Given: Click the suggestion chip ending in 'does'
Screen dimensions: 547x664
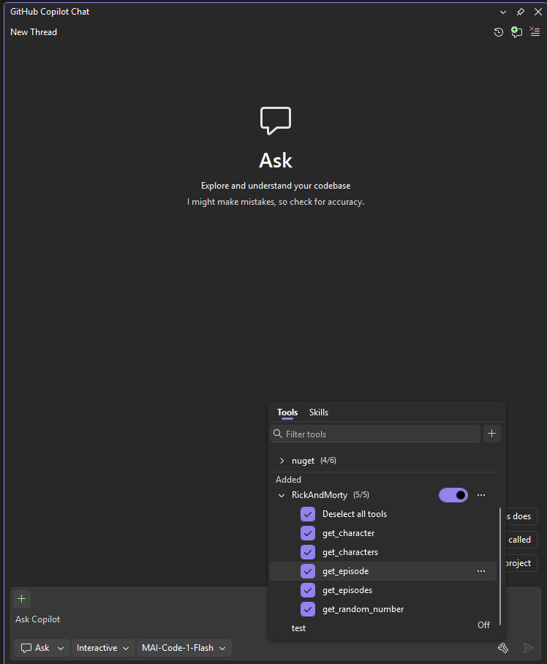Looking at the screenshot, I should pos(521,516).
